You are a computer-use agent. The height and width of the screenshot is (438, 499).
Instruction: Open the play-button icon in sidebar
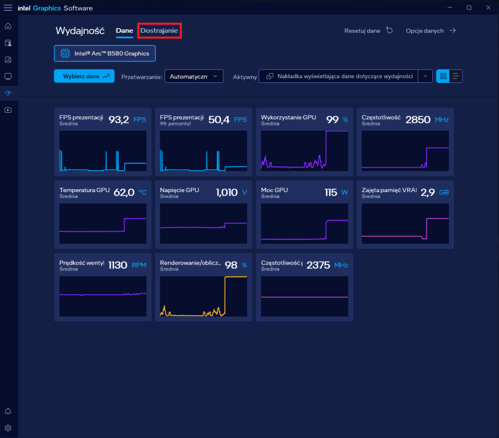[x=8, y=110]
